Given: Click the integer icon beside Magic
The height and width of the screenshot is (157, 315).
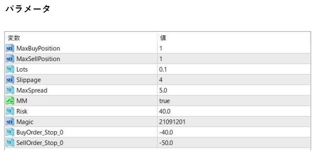Looking at the screenshot, I should (10, 122).
